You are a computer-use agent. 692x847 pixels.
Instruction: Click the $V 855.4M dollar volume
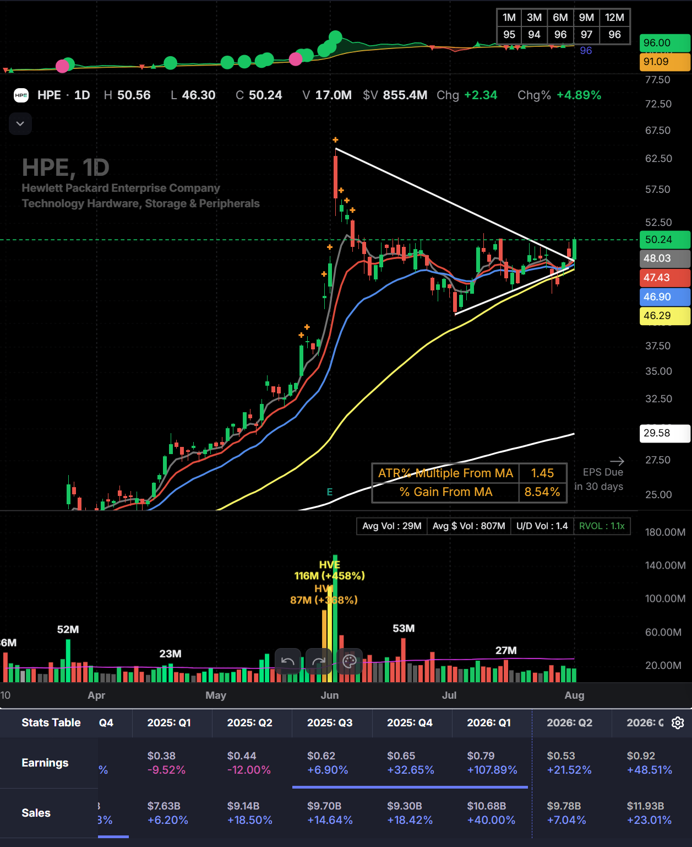tap(395, 95)
